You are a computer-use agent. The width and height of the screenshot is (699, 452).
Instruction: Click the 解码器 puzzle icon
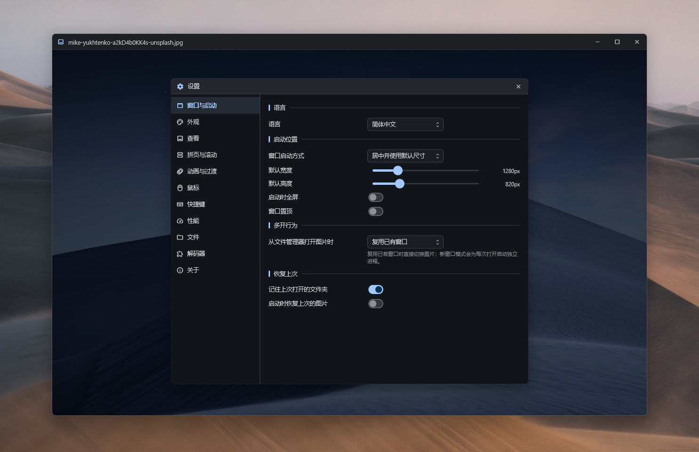coord(180,254)
